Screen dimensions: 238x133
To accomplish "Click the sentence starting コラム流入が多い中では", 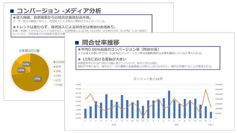I will (140, 53).
